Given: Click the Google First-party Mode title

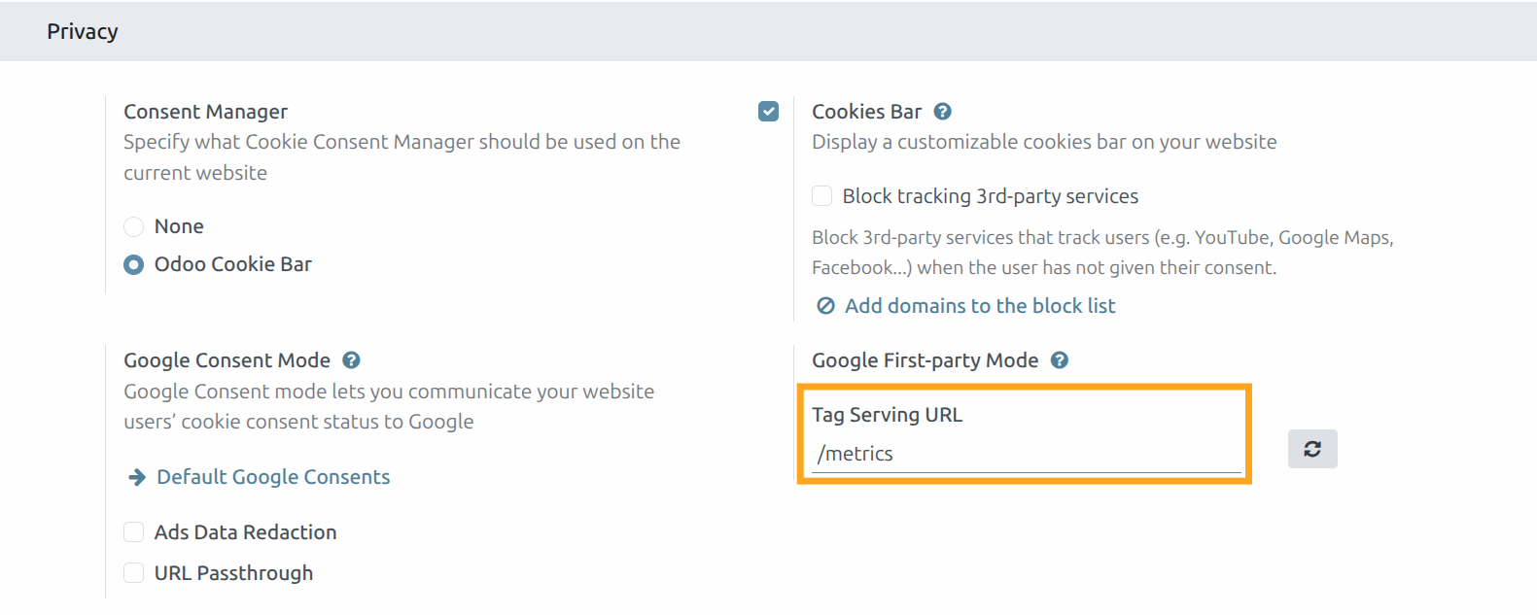Looking at the screenshot, I should [x=925, y=360].
